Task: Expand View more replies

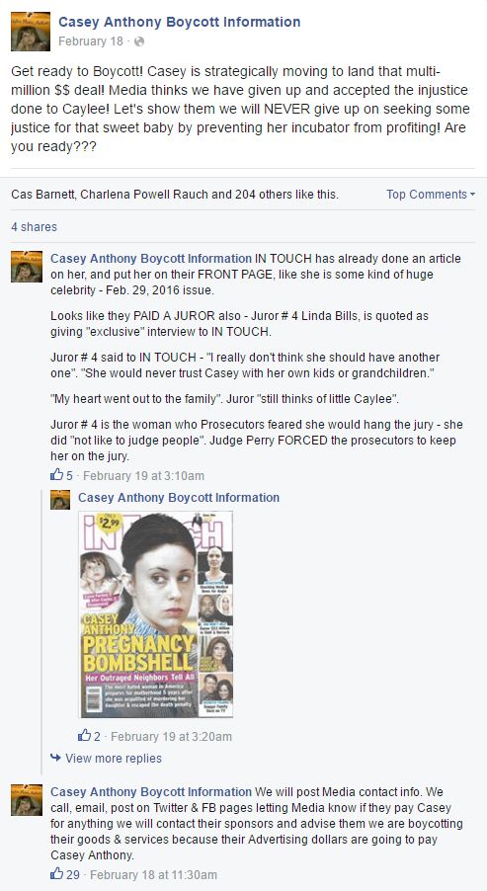Action: tap(113, 759)
